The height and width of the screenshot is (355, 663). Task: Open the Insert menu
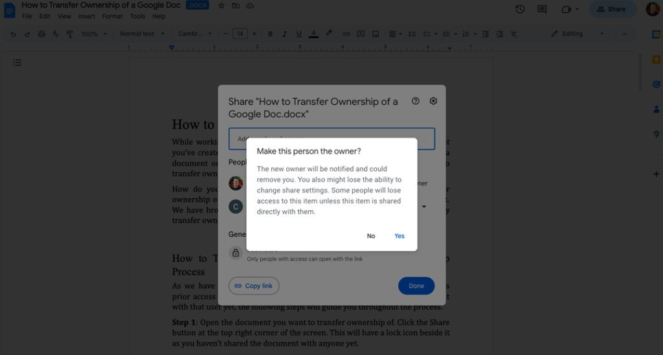[x=87, y=16]
